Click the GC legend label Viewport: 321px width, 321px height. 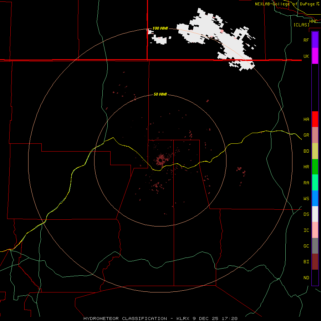tap(306, 246)
